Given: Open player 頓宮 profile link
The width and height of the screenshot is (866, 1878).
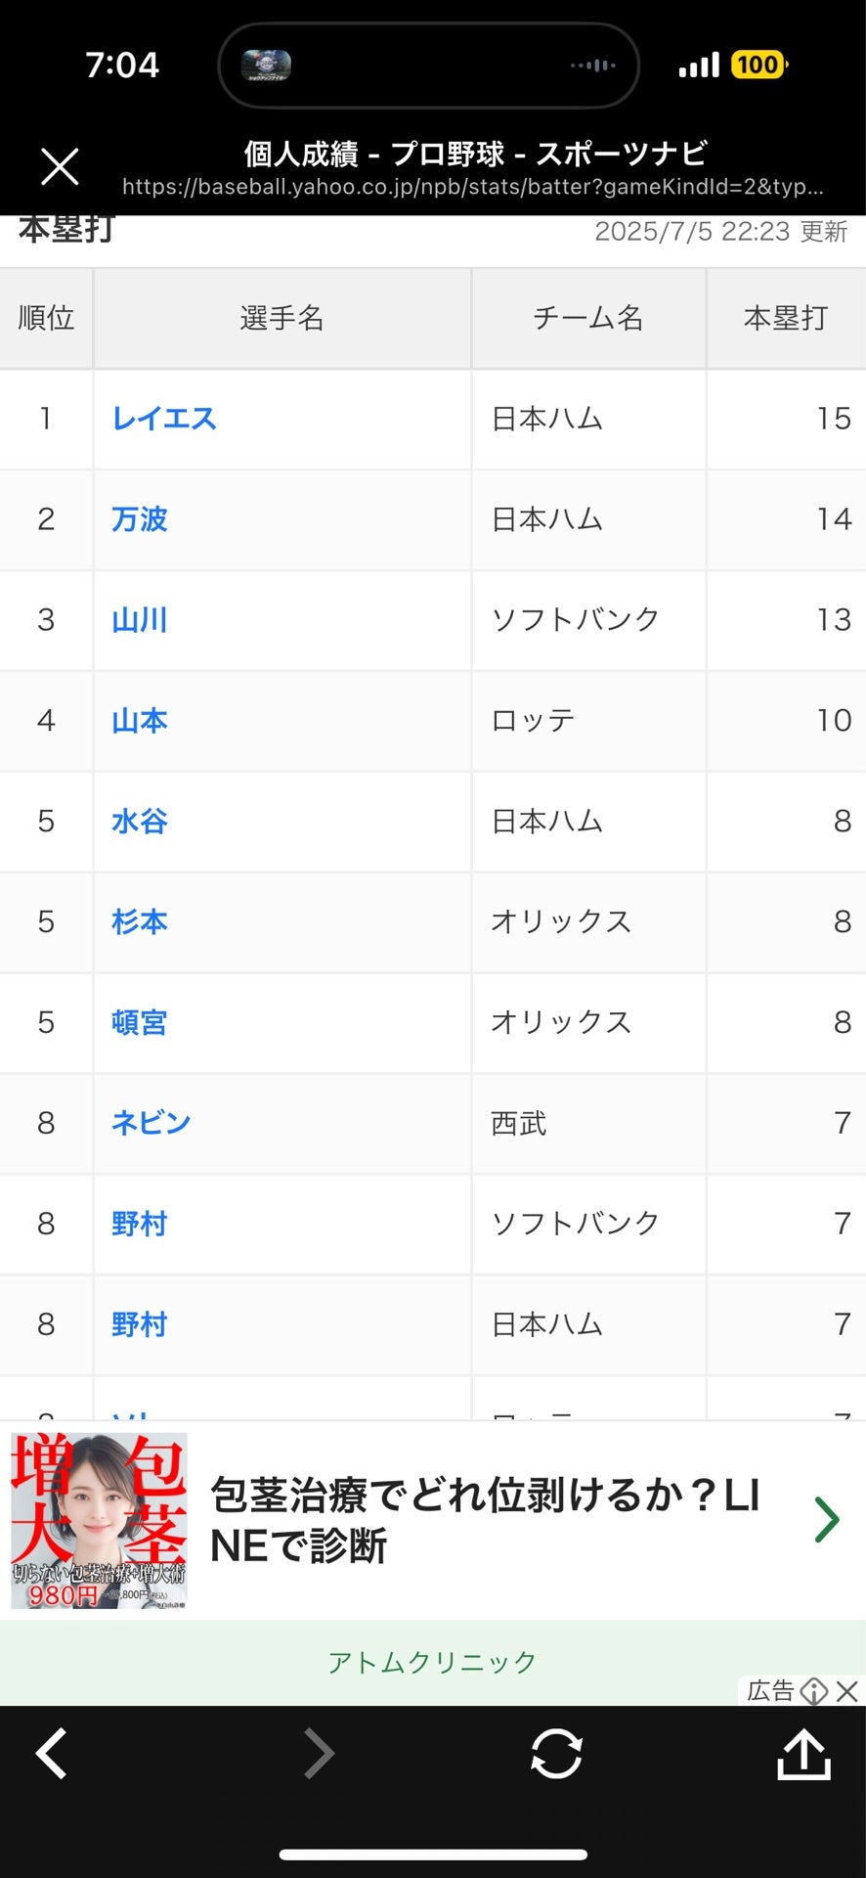Looking at the screenshot, I should 140,1023.
